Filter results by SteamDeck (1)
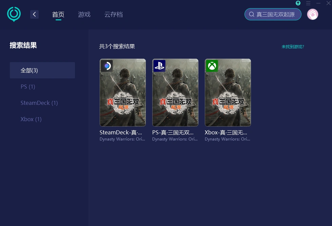The image size is (332, 226). coord(39,103)
